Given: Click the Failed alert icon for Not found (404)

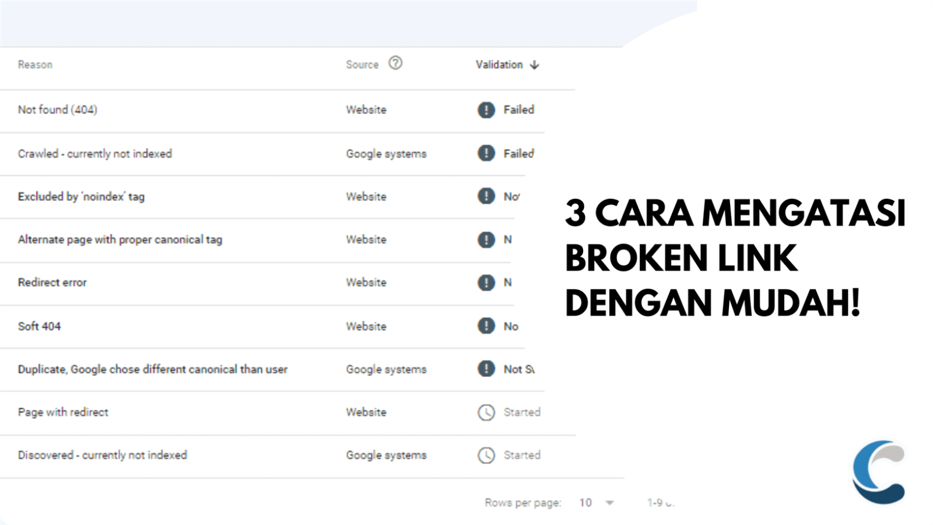Looking at the screenshot, I should tap(486, 110).
